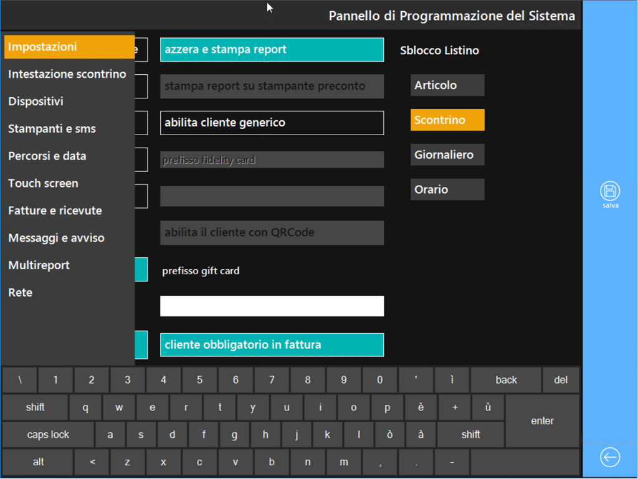
Task: Select Rete in the side menu
Action: (21, 292)
